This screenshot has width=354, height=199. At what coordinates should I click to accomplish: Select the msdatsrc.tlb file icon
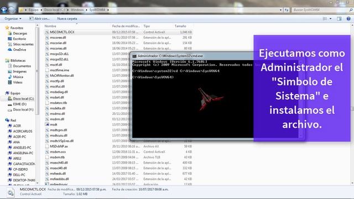[x=47, y=103]
